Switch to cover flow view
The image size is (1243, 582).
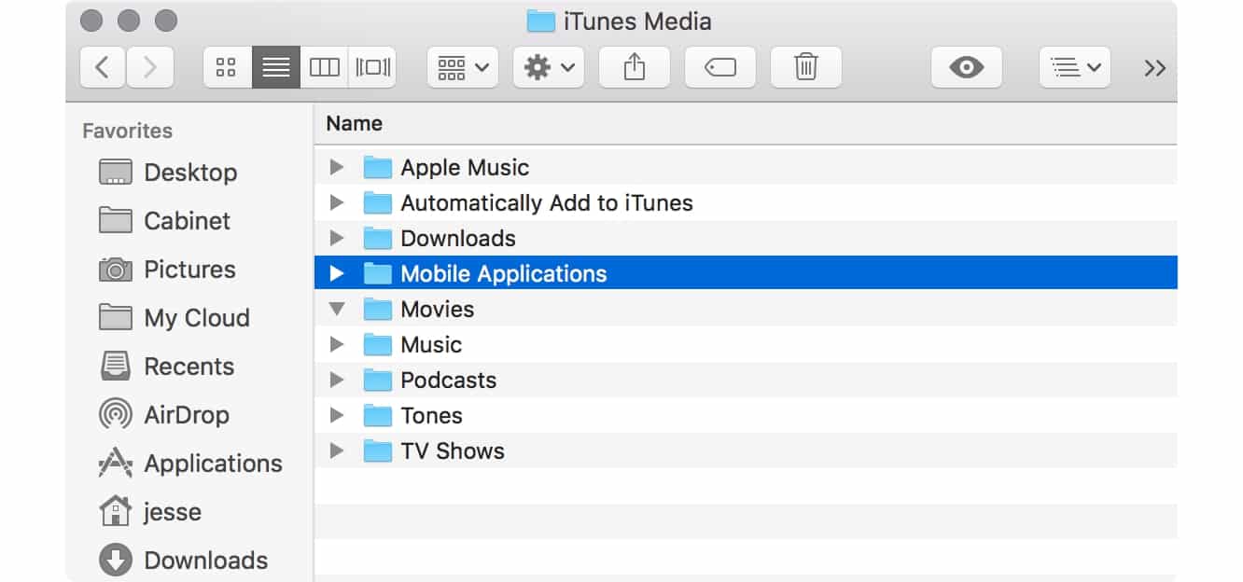coord(372,67)
